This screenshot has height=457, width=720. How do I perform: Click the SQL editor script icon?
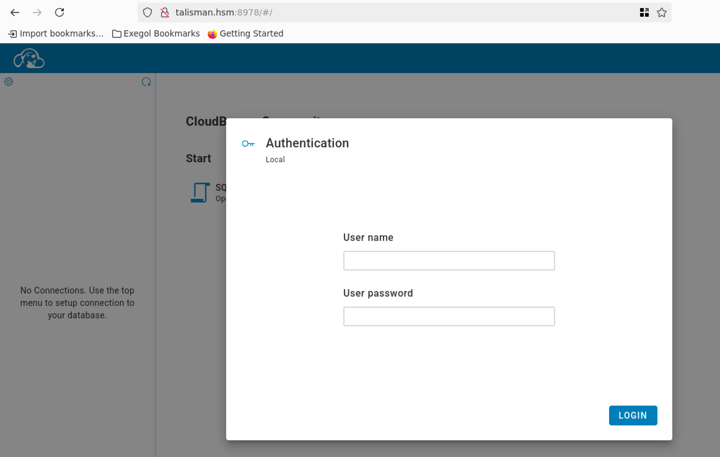click(x=200, y=193)
